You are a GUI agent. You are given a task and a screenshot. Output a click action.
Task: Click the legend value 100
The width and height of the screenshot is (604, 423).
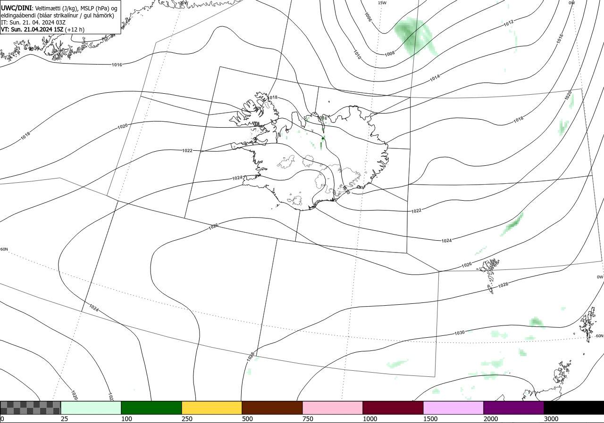point(127,419)
